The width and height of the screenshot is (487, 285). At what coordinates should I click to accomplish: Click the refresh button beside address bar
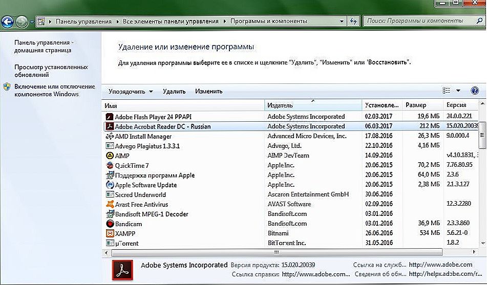(x=353, y=21)
